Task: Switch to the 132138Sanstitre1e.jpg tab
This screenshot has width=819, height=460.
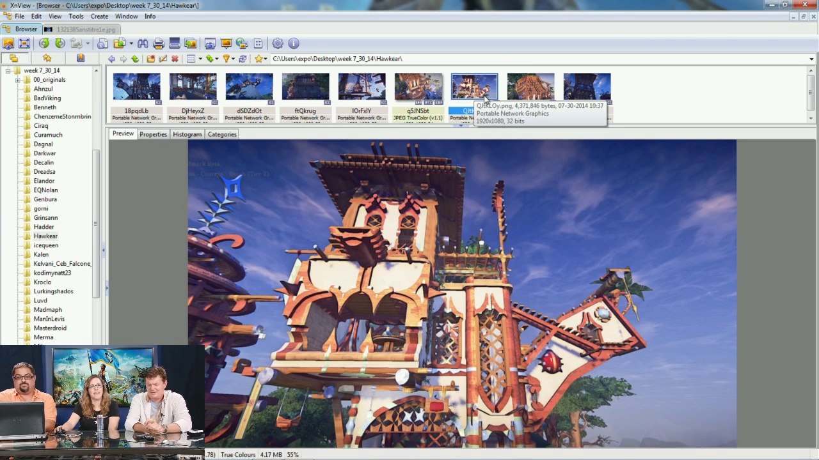Action: coord(81,29)
